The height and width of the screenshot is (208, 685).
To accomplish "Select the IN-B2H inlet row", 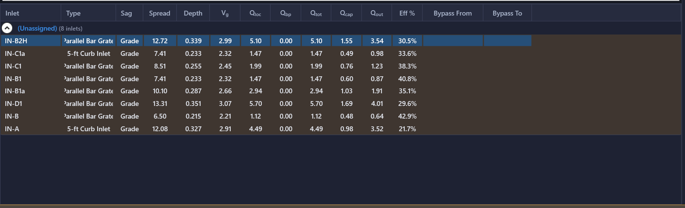I will coord(266,41).
